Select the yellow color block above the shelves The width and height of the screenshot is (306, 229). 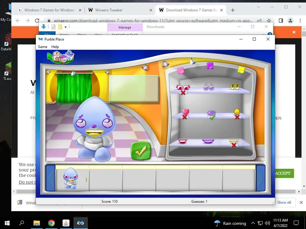[241, 70]
